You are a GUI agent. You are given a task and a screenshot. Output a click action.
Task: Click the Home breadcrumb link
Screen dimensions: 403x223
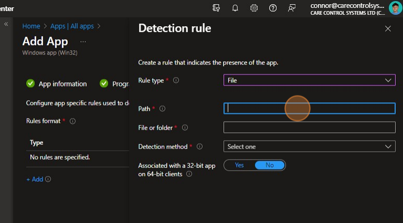31,26
